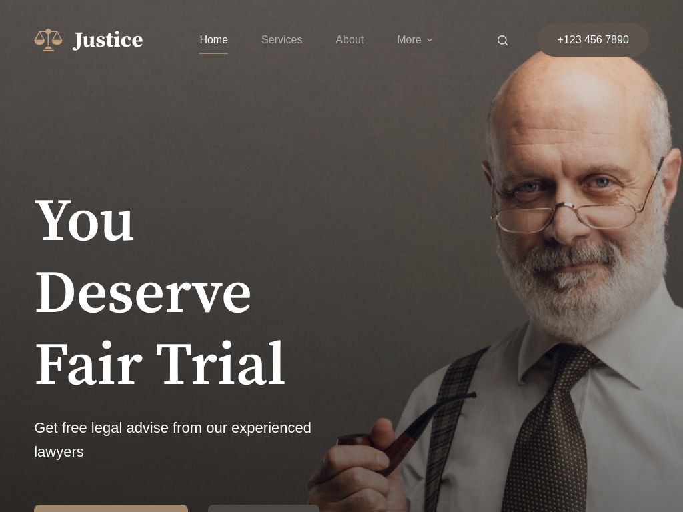
Task: Click the dark gray secondary button at bottom
Action: pyautogui.click(x=263, y=508)
